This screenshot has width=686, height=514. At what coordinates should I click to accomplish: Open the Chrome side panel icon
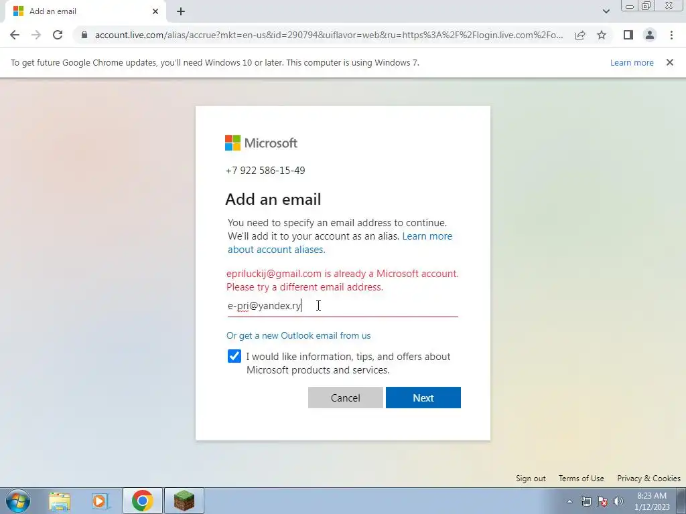click(x=628, y=35)
